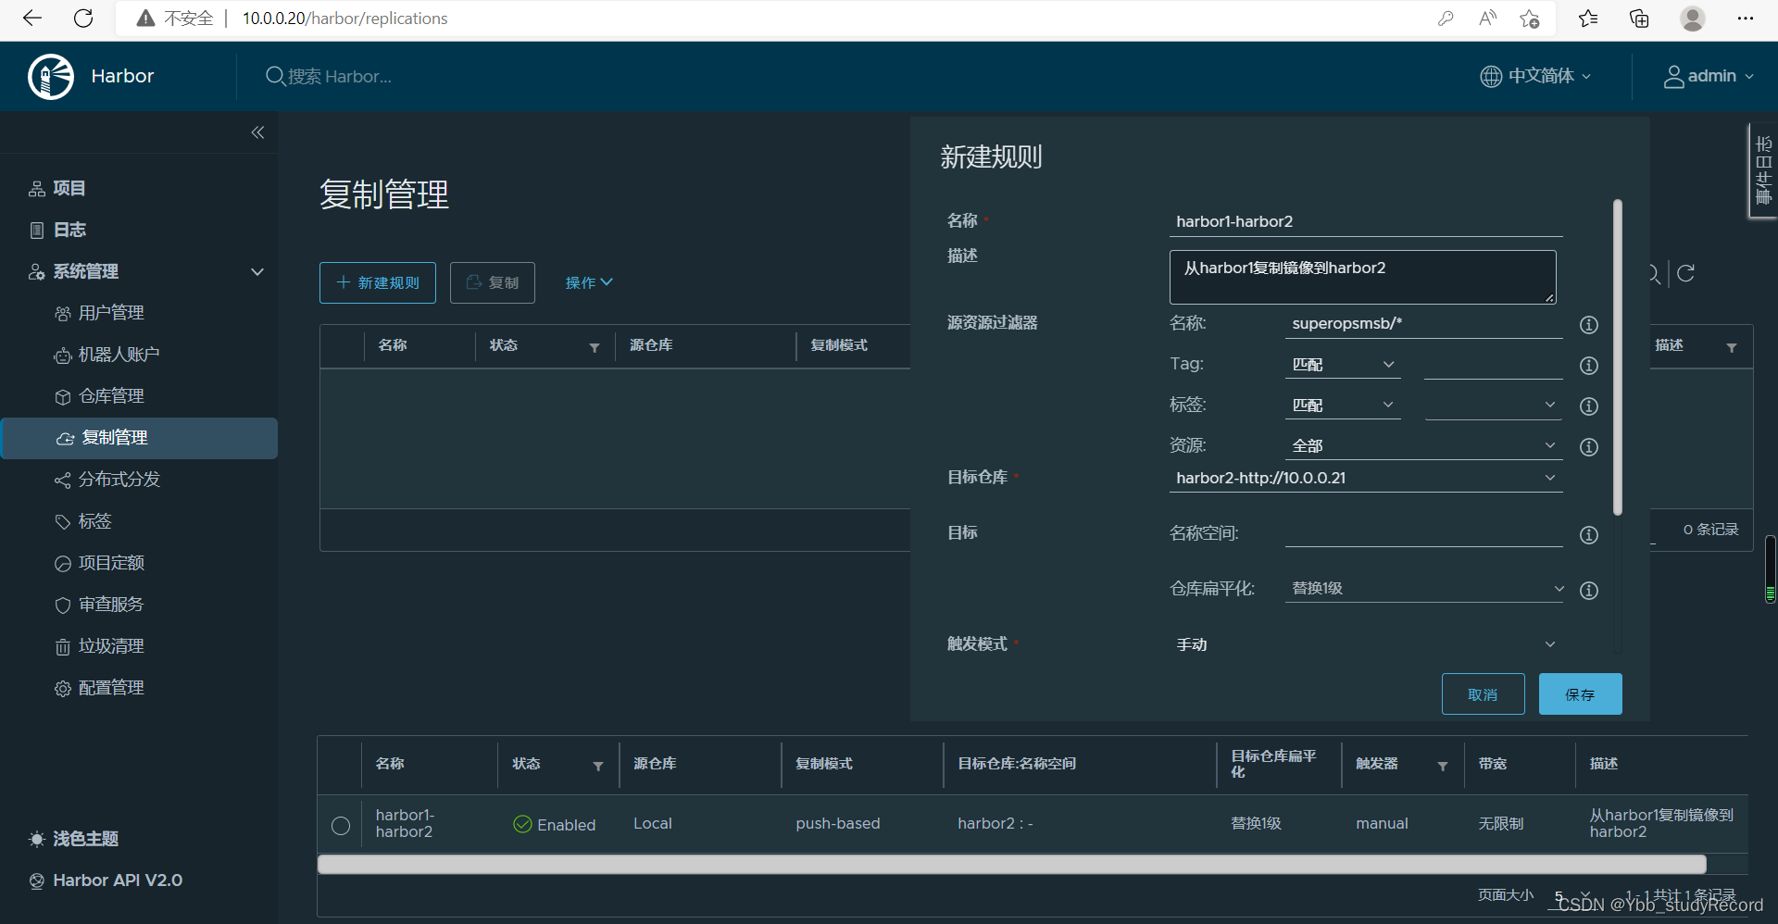Click the refresh icon in replication toolbar
Image resolution: width=1778 pixels, height=924 pixels.
coord(1686,273)
